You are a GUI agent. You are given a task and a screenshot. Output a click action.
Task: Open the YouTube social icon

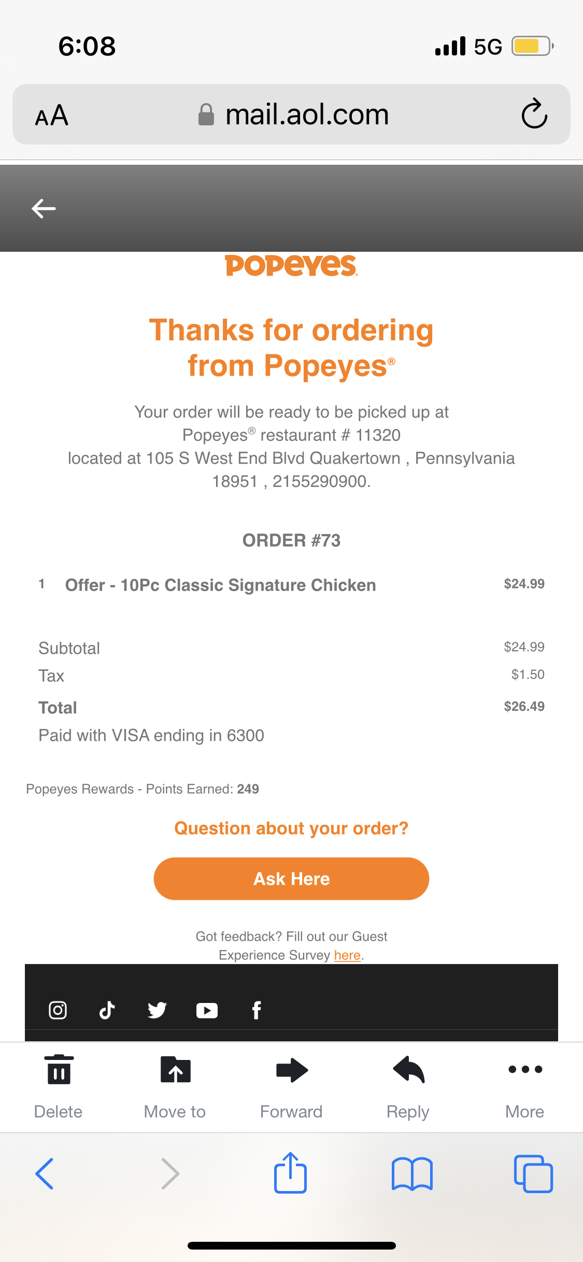207,1010
